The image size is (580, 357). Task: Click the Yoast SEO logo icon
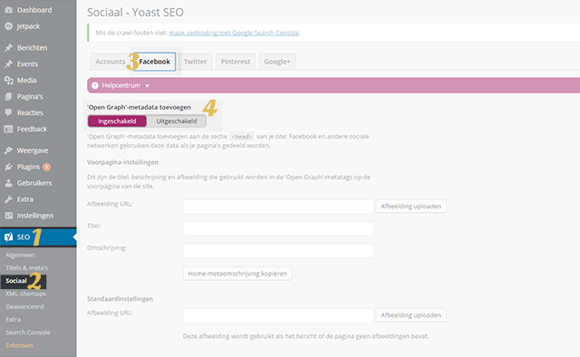pyautogui.click(x=8, y=237)
